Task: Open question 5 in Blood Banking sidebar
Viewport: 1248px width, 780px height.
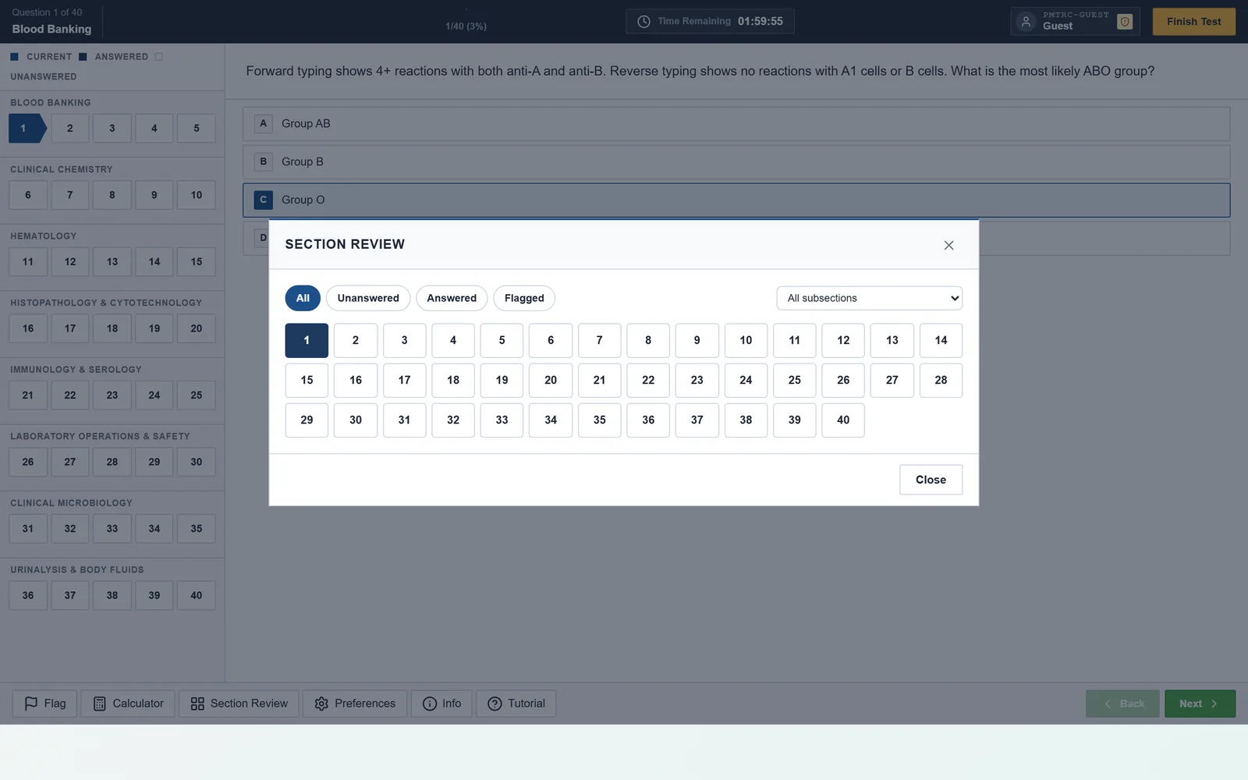Action: pos(197,128)
